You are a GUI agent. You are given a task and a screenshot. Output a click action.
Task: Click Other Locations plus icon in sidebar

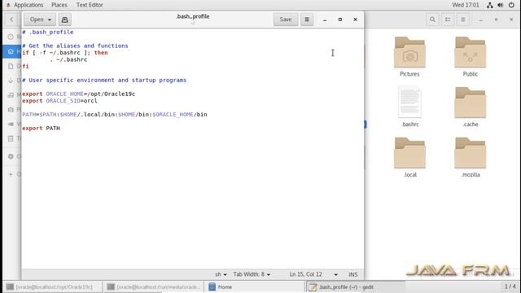(x=11, y=174)
